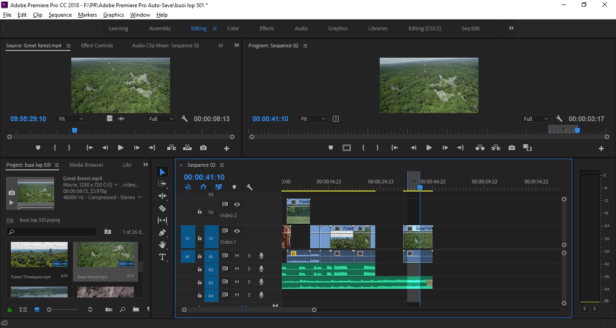Select the Selection tool arrow
The width and height of the screenshot is (616, 328).
(162, 172)
